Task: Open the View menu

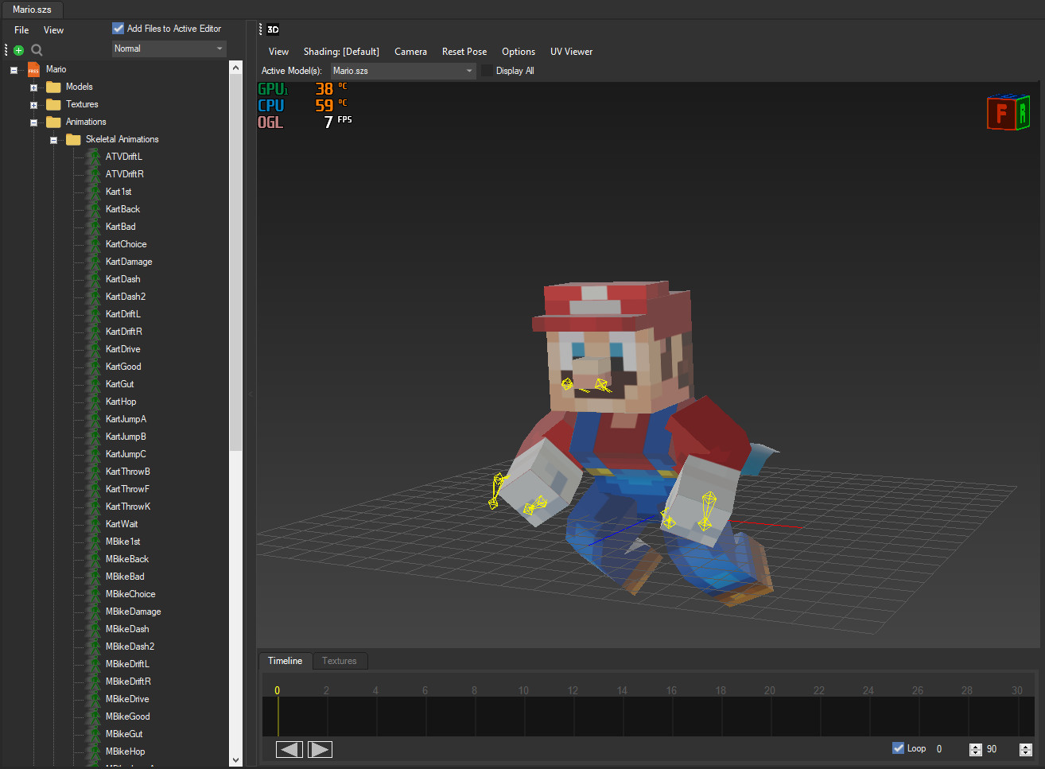Action: pos(53,29)
